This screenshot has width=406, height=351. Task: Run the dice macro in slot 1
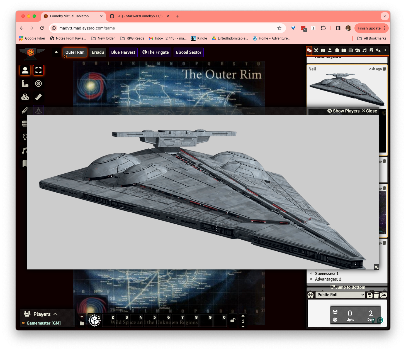point(95,320)
